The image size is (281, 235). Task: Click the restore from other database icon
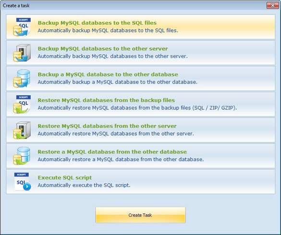[x=22, y=156]
